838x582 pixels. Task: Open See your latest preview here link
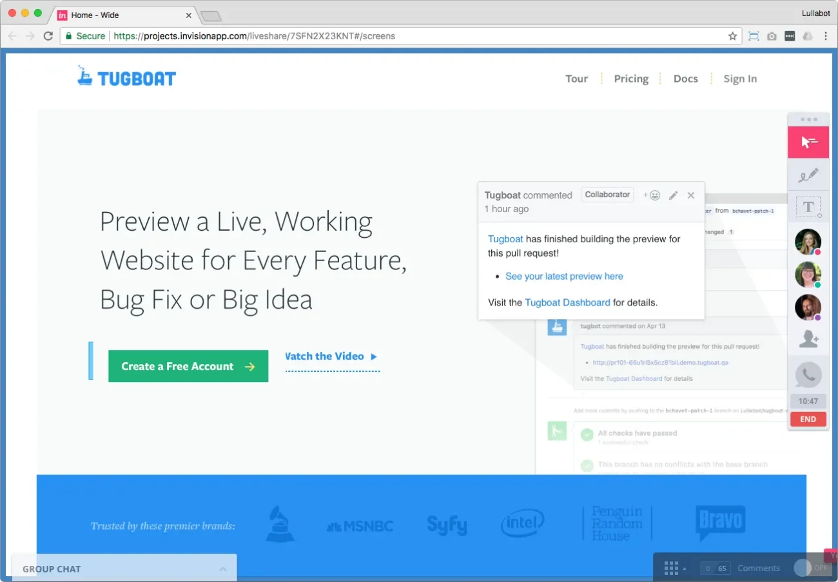[564, 276]
